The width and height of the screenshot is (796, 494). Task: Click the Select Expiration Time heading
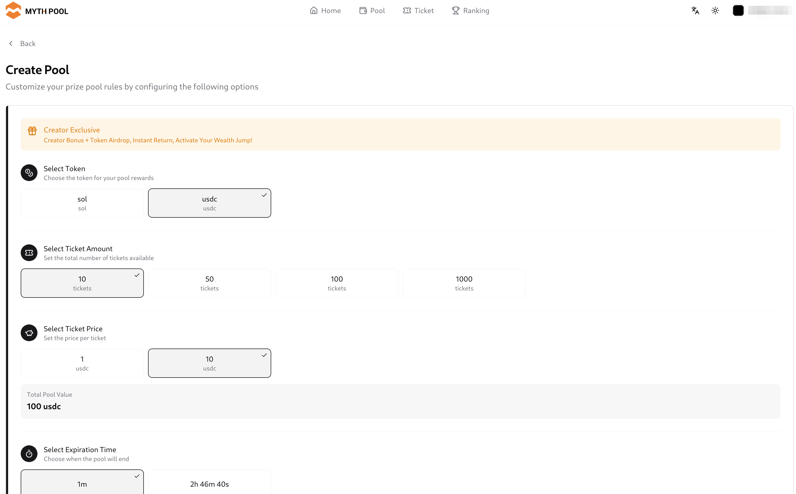(80, 450)
